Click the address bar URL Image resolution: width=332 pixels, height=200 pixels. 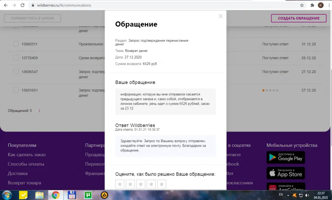(x=64, y=5)
